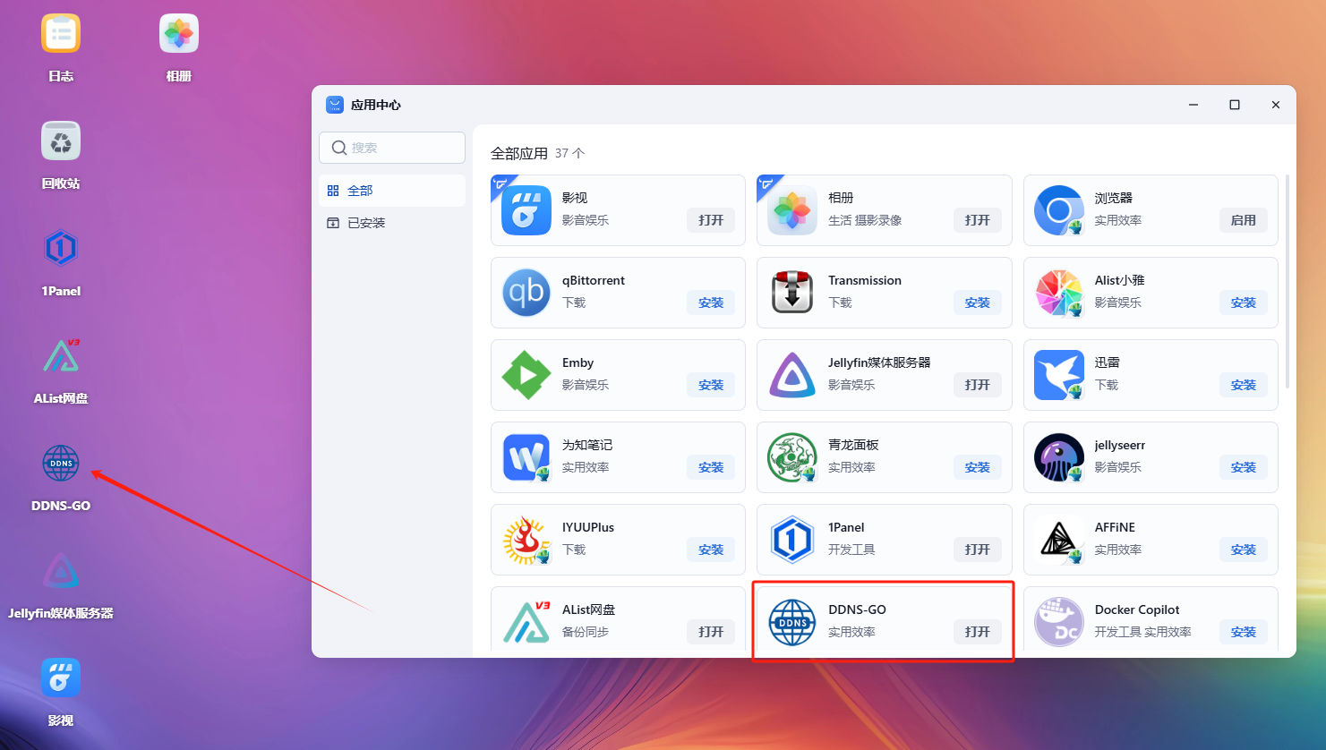Click the IYUUPlus app icon
The height and width of the screenshot is (750, 1326).
tap(526, 540)
